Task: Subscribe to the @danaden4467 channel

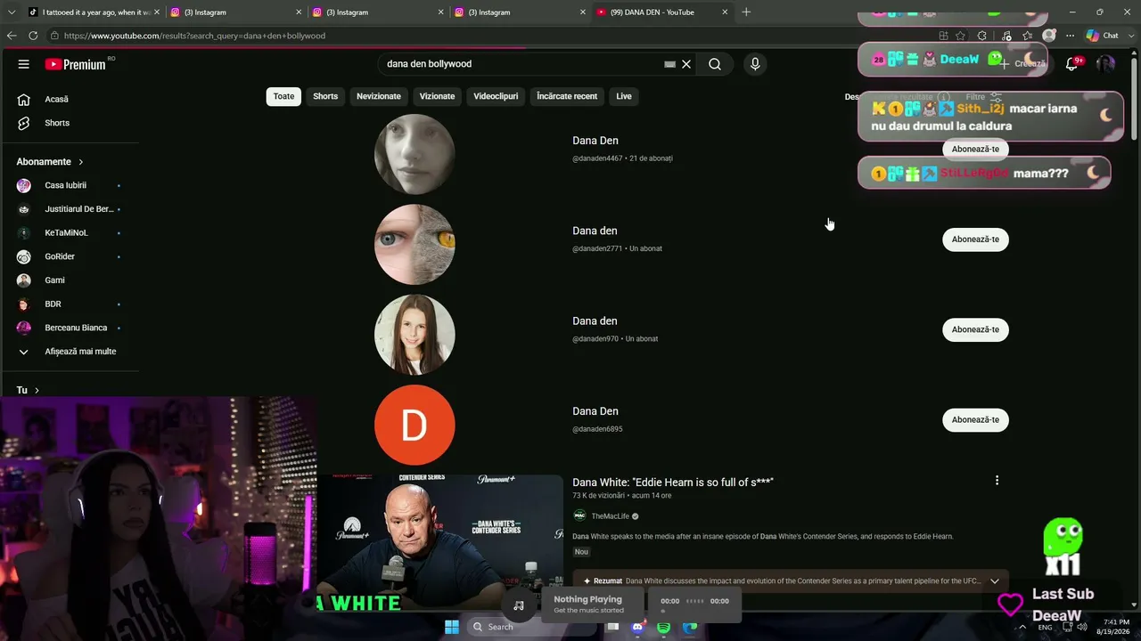Action: coord(975,149)
